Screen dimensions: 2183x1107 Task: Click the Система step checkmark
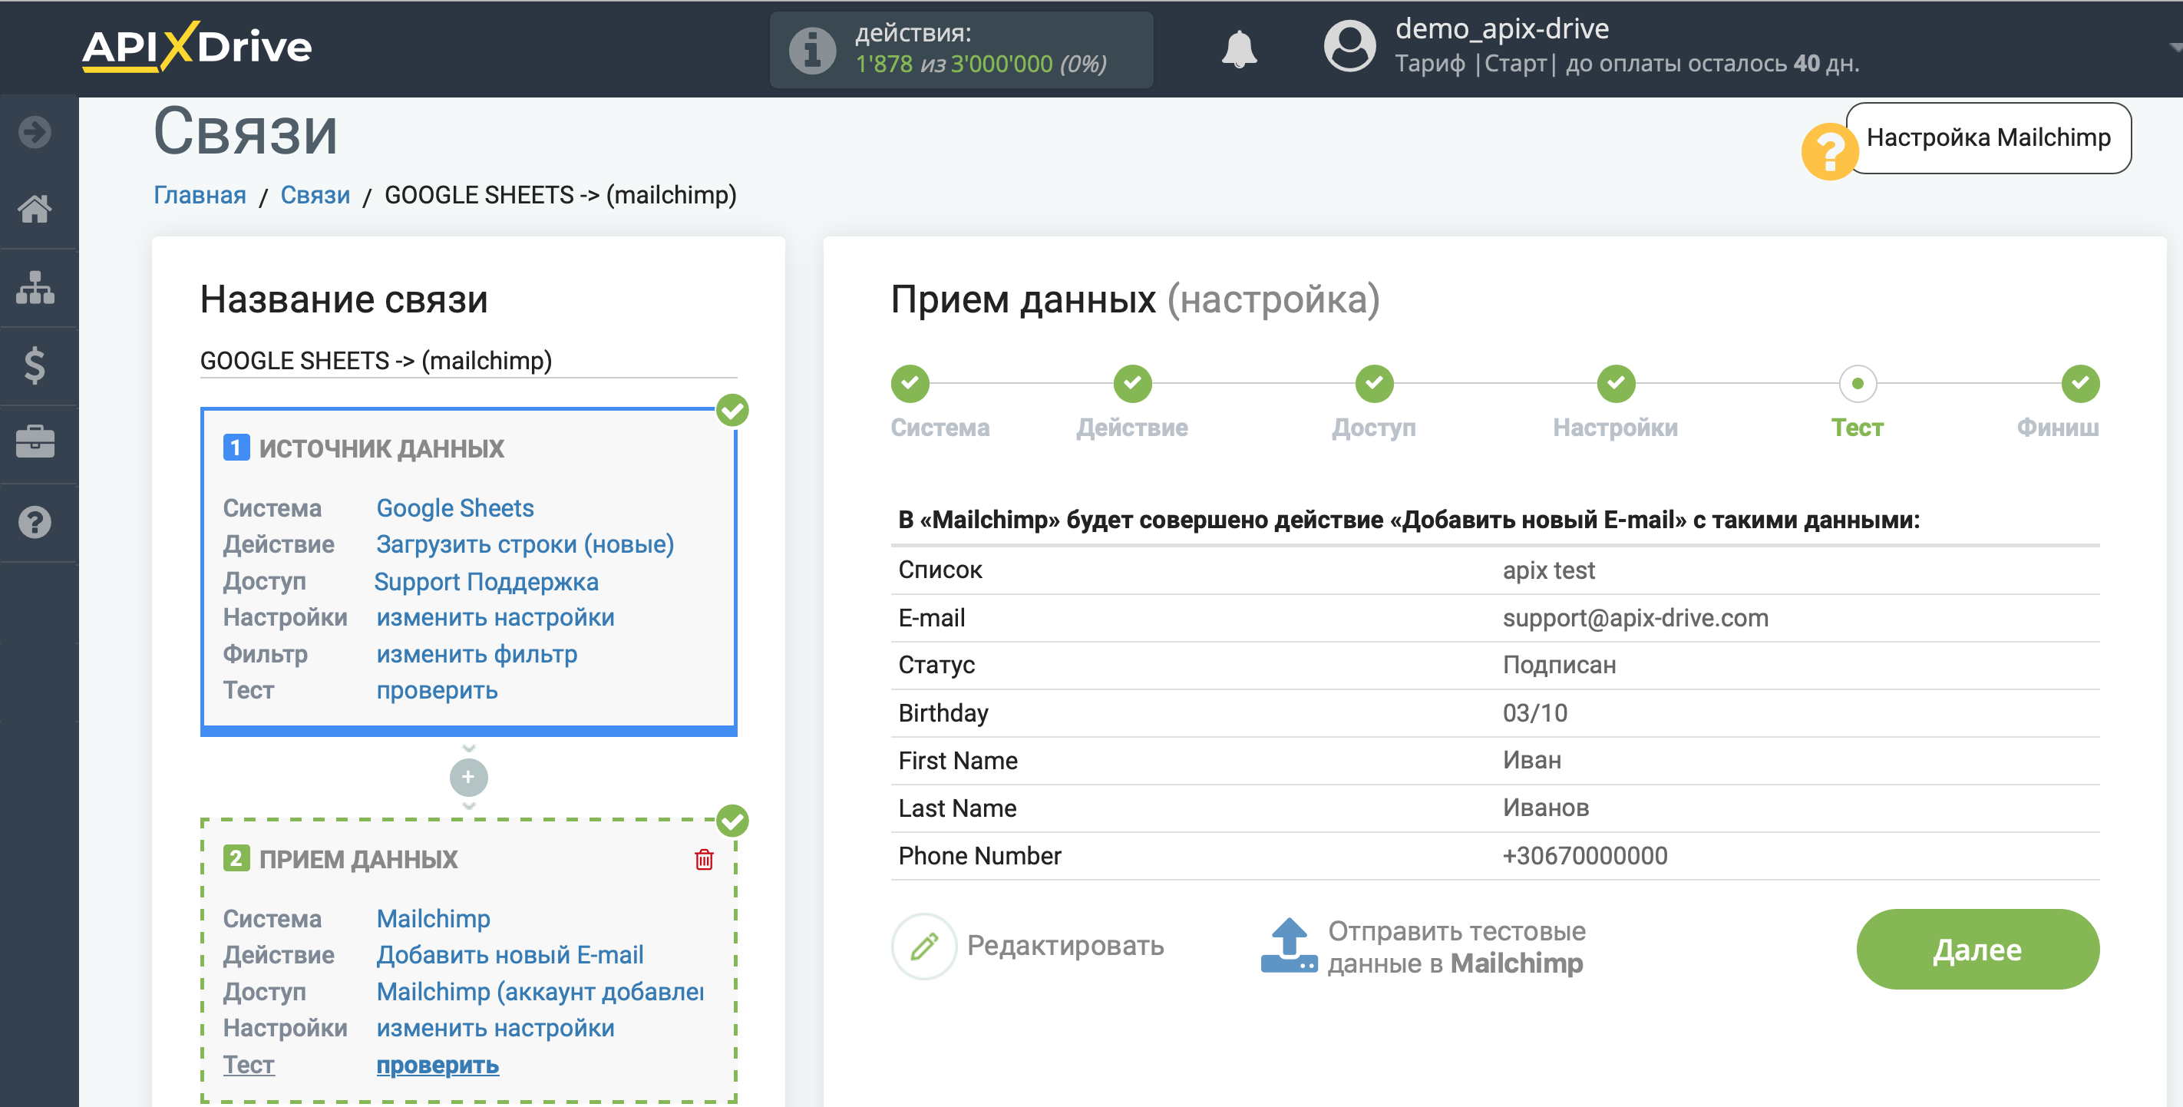(x=910, y=384)
